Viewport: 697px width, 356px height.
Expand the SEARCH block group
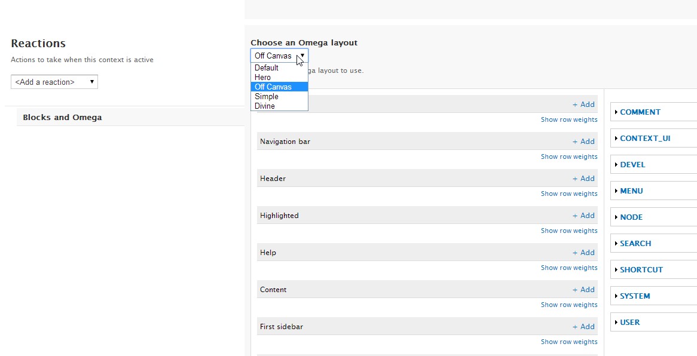tap(635, 244)
